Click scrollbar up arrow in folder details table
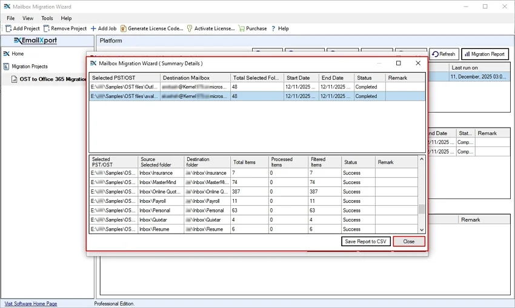Viewport: 515px width, 308px height. [422, 159]
